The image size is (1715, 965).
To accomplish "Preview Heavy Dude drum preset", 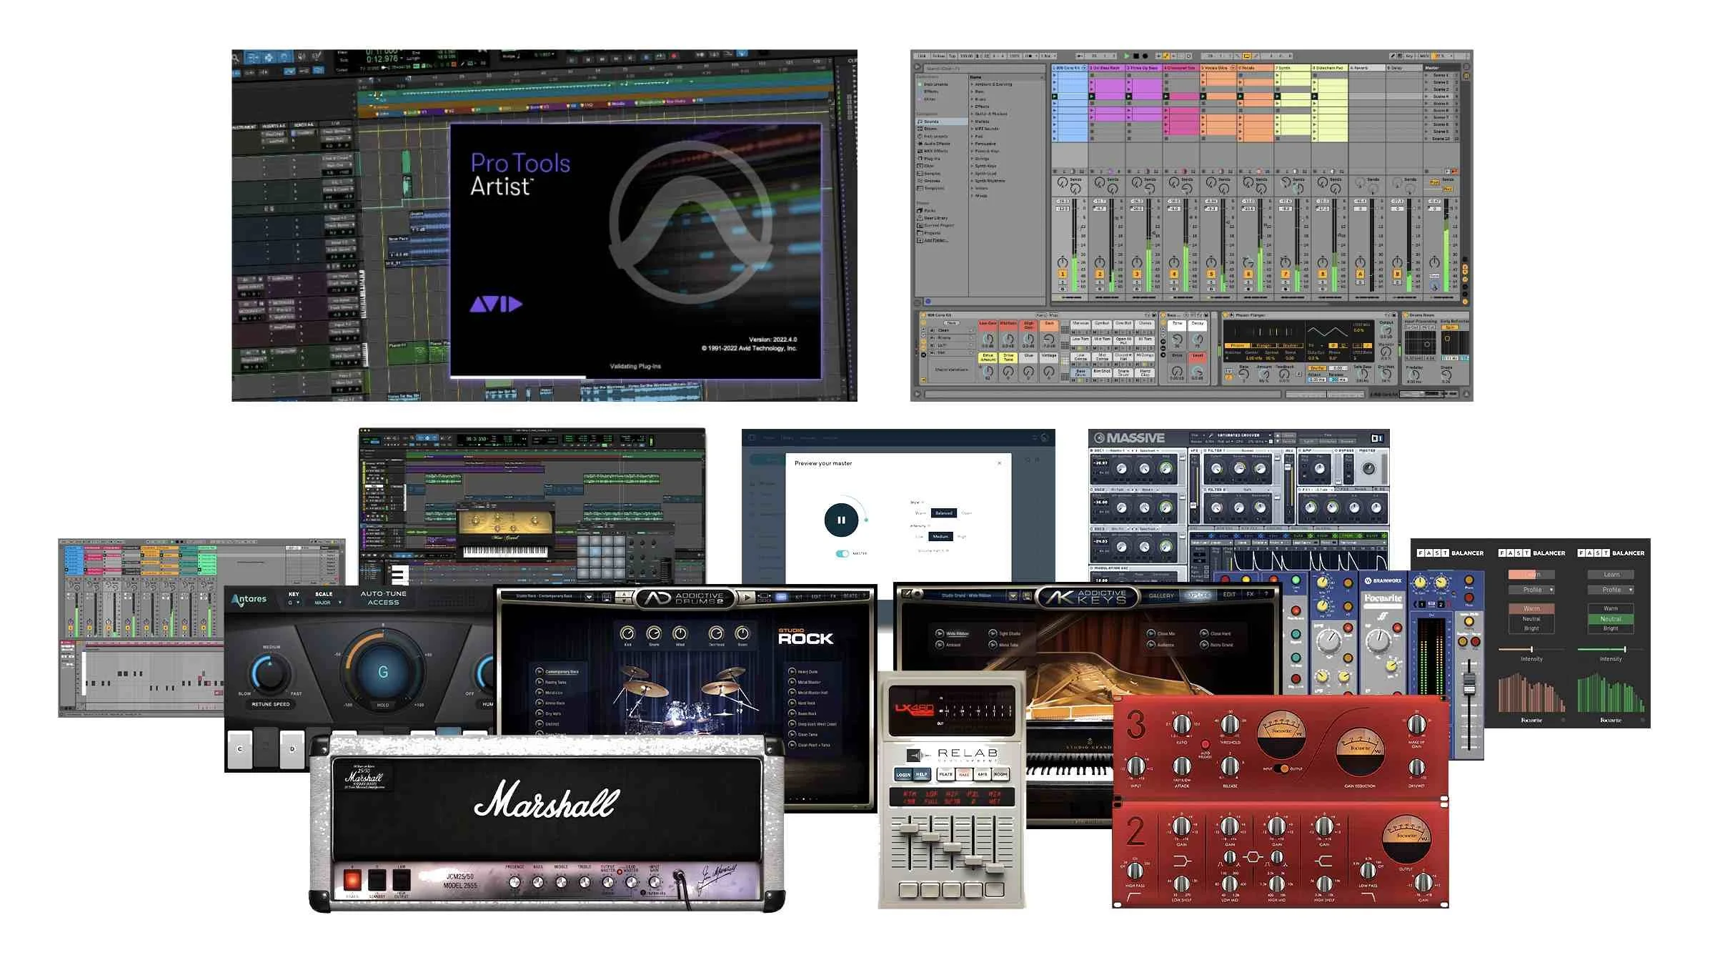I will (792, 672).
